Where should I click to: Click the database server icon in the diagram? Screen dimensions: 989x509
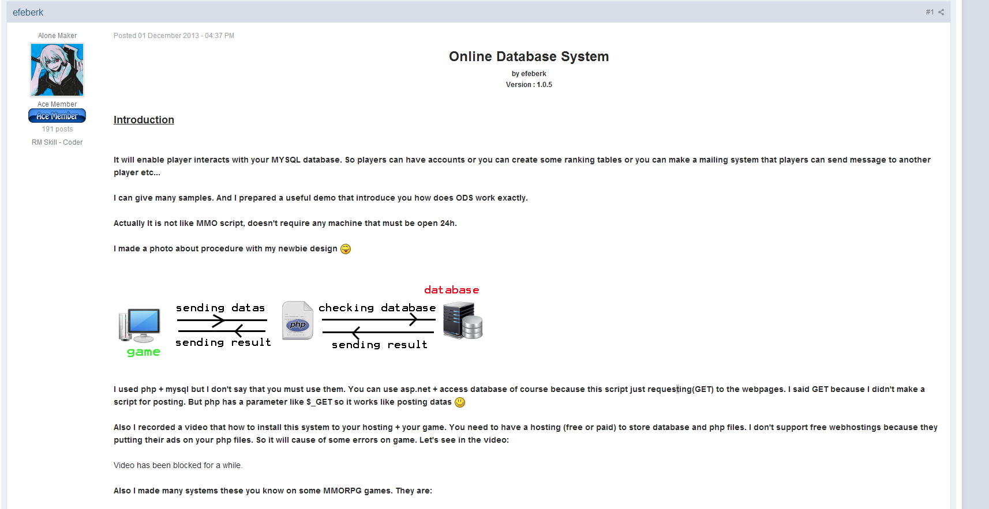click(463, 321)
